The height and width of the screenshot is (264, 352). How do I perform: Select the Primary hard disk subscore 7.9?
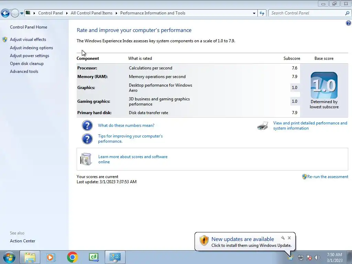295,113
